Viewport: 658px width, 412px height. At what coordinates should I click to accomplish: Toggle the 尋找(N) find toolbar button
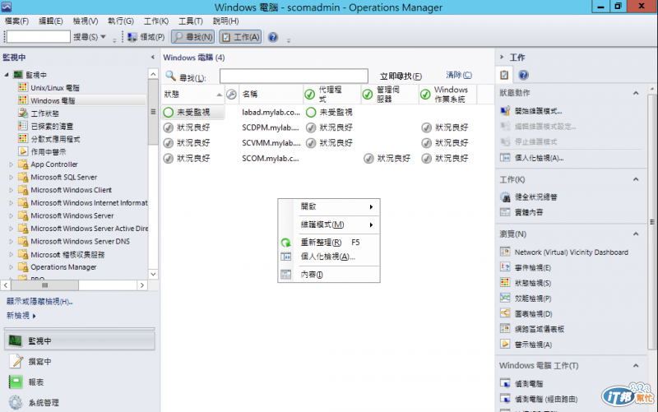[x=193, y=37]
